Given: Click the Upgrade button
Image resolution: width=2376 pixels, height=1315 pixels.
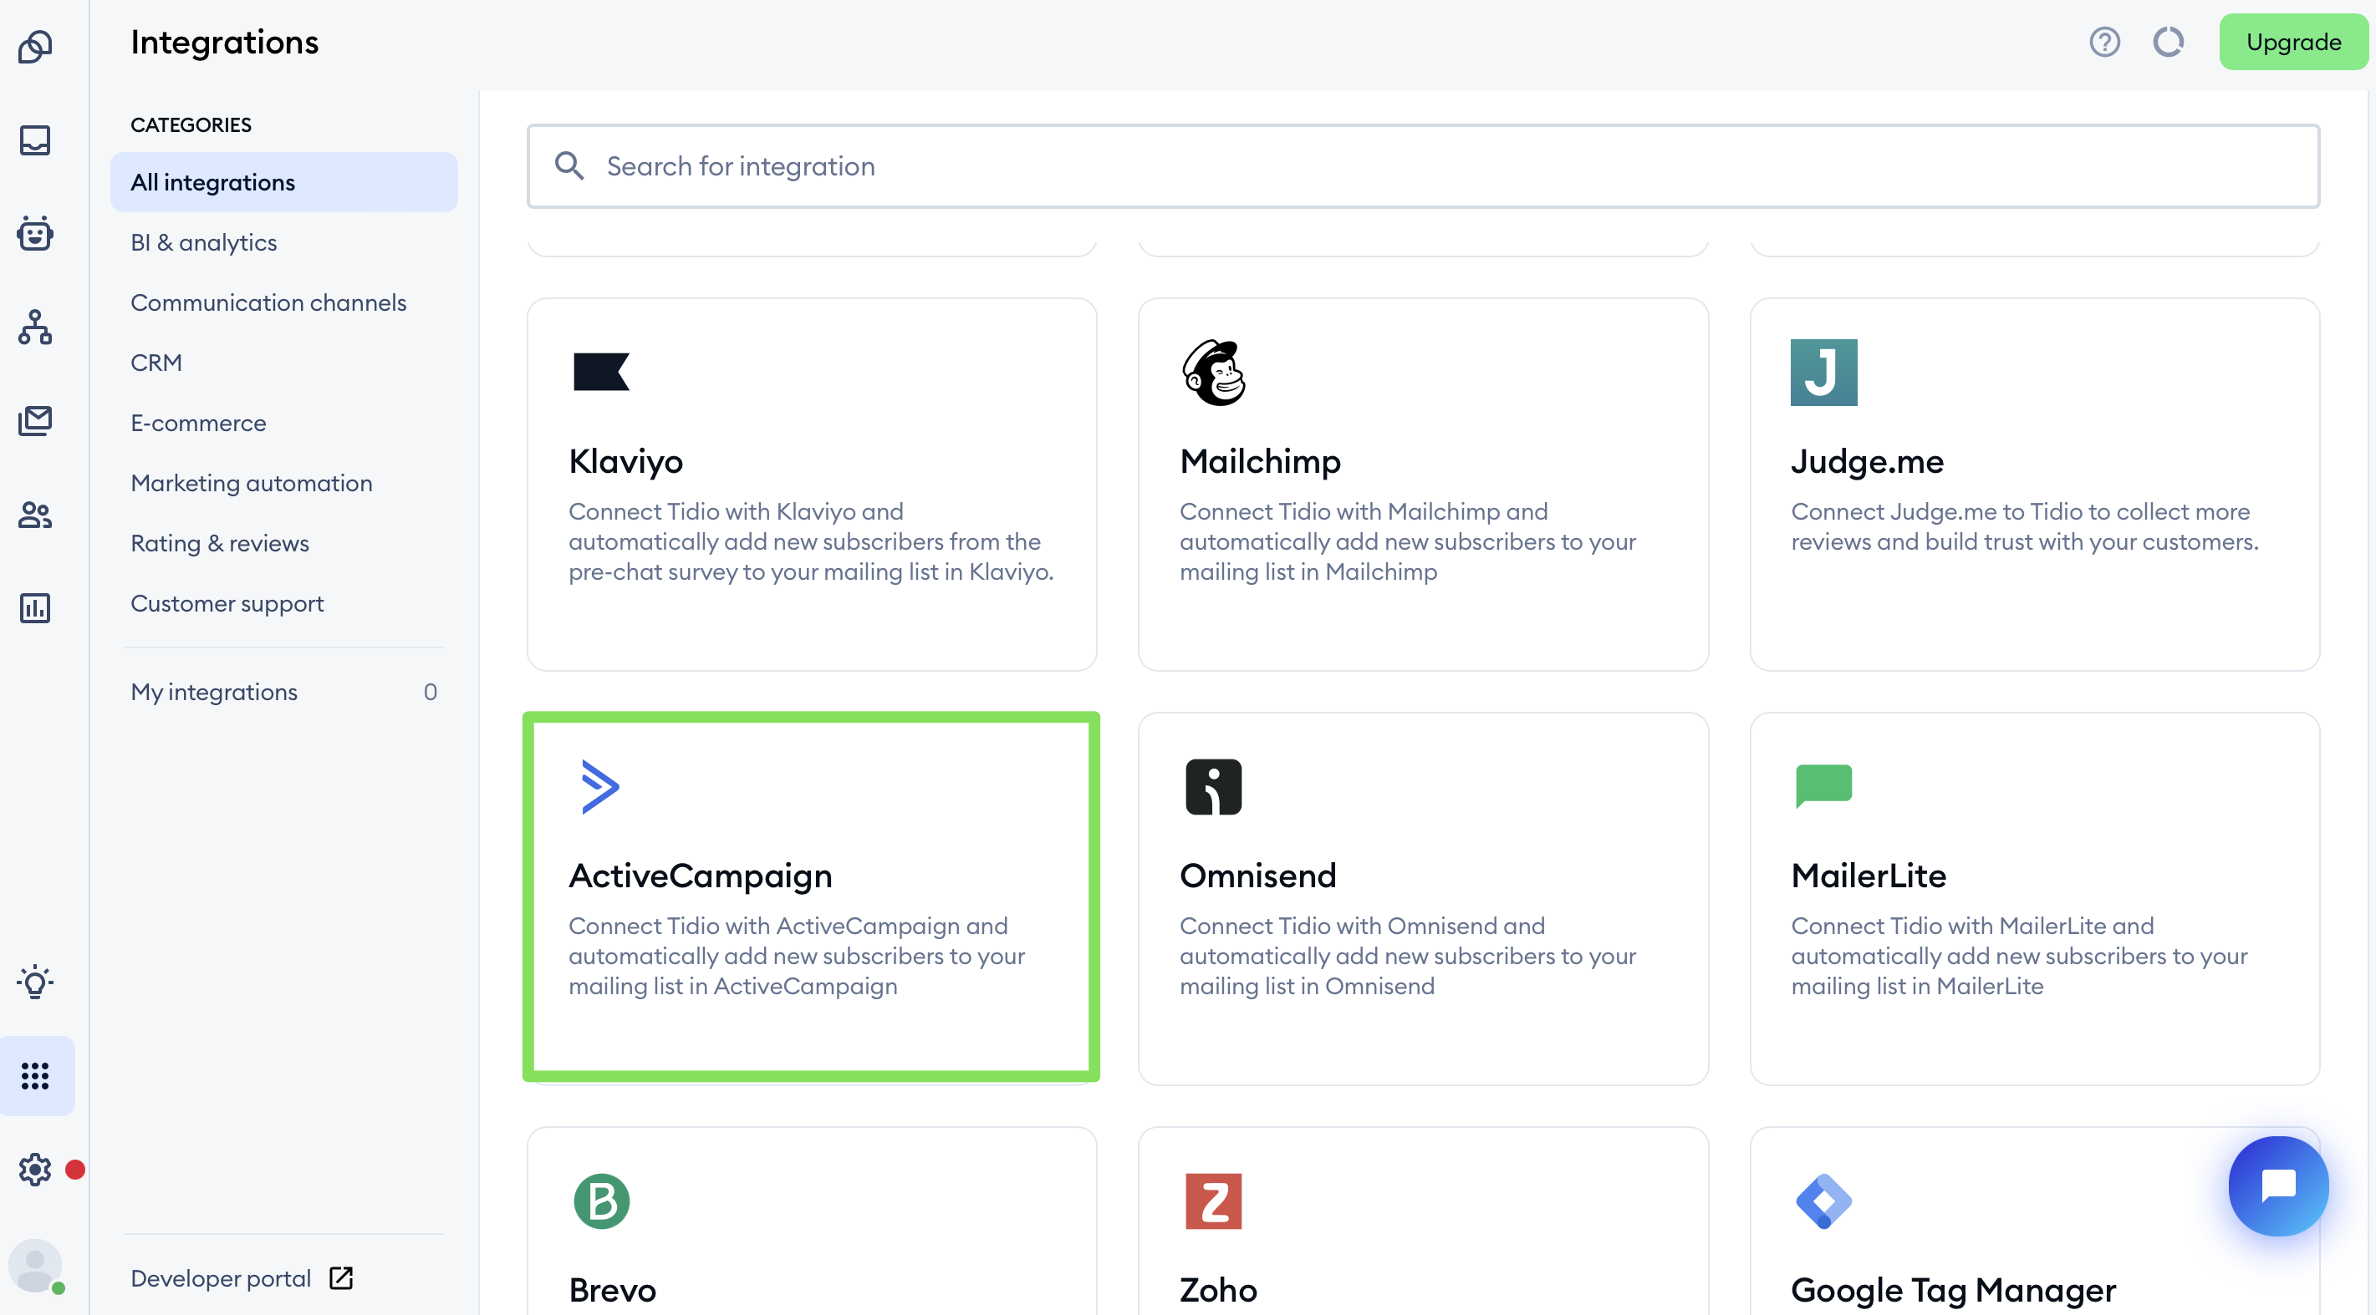Looking at the screenshot, I should tap(2292, 43).
